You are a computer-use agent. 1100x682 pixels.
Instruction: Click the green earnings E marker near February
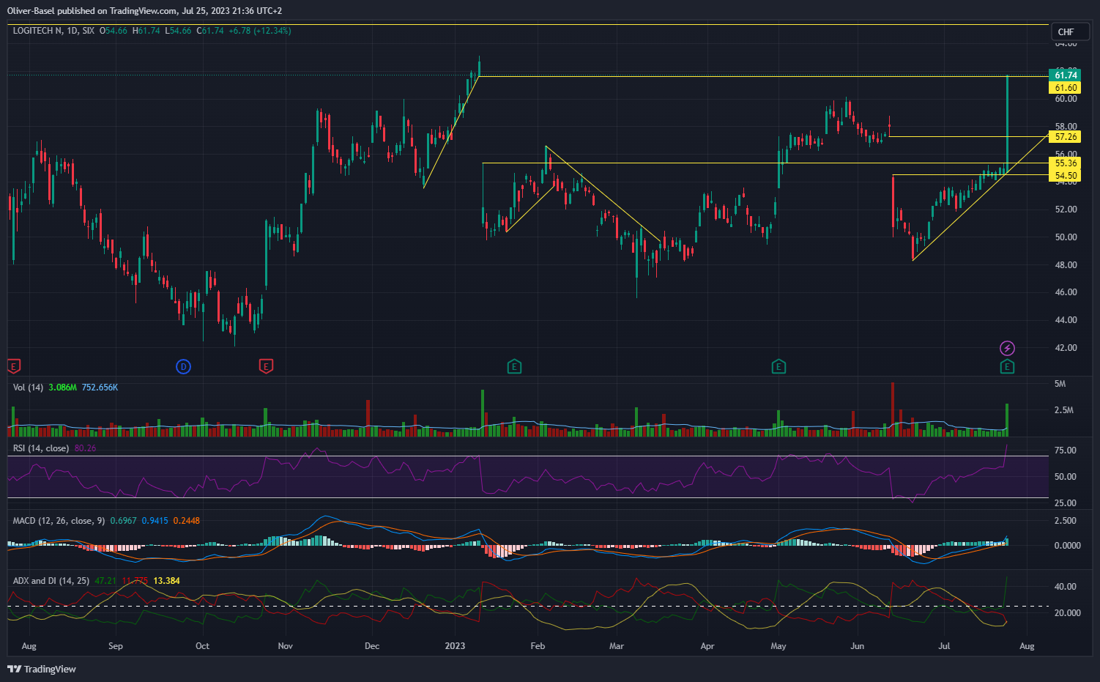[514, 366]
